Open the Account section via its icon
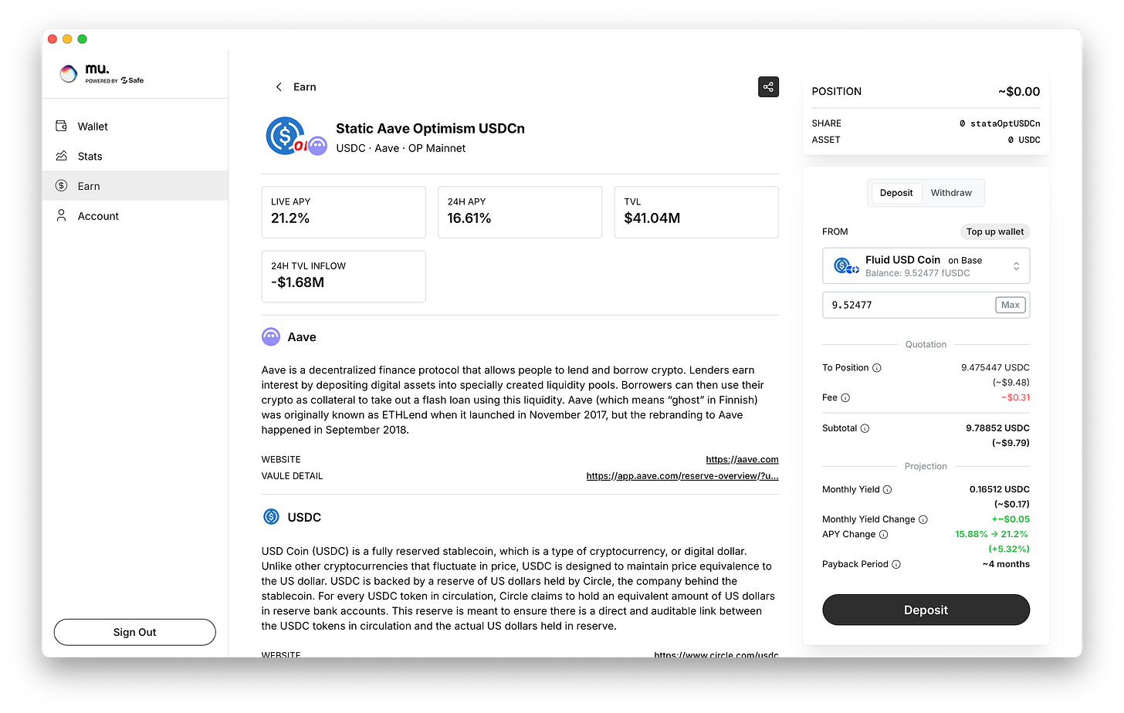Viewport: 1124px width, 713px height. pos(62,215)
